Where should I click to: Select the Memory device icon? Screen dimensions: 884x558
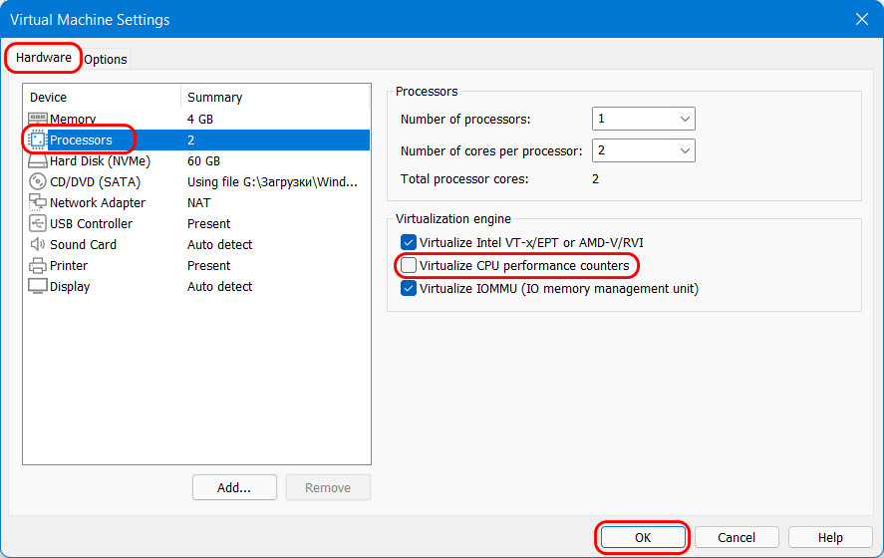coord(37,119)
